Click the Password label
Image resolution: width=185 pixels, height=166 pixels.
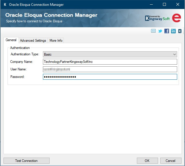pos(17,77)
